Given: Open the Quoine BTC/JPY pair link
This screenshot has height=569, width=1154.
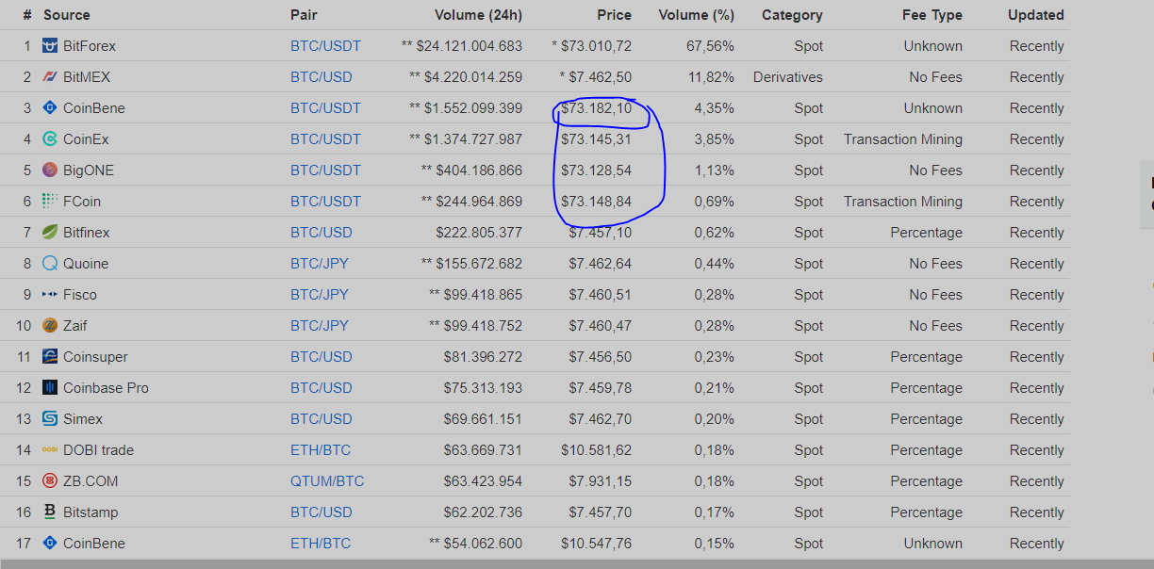Looking at the screenshot, I should (319, 264).
